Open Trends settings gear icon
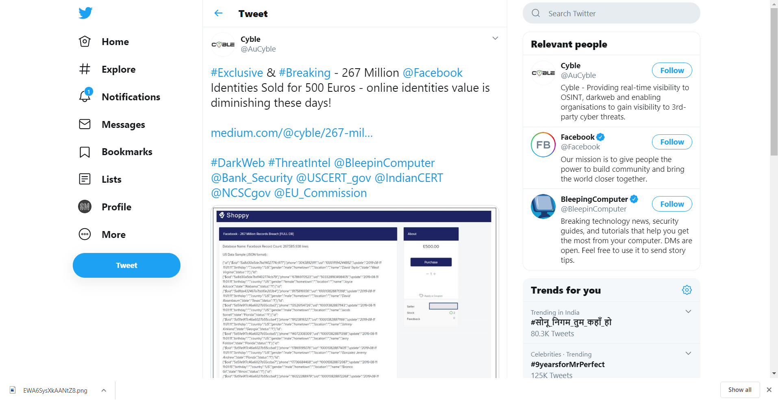The height and width of the screenshot is (402, 778). coord(687,290)
